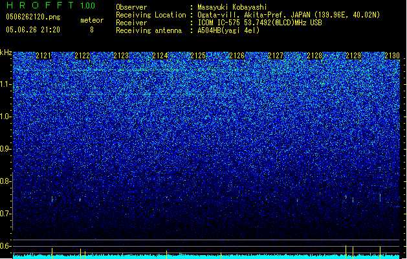
Task: Click the 2125 time marker
Action: click(x=198, y=56)
